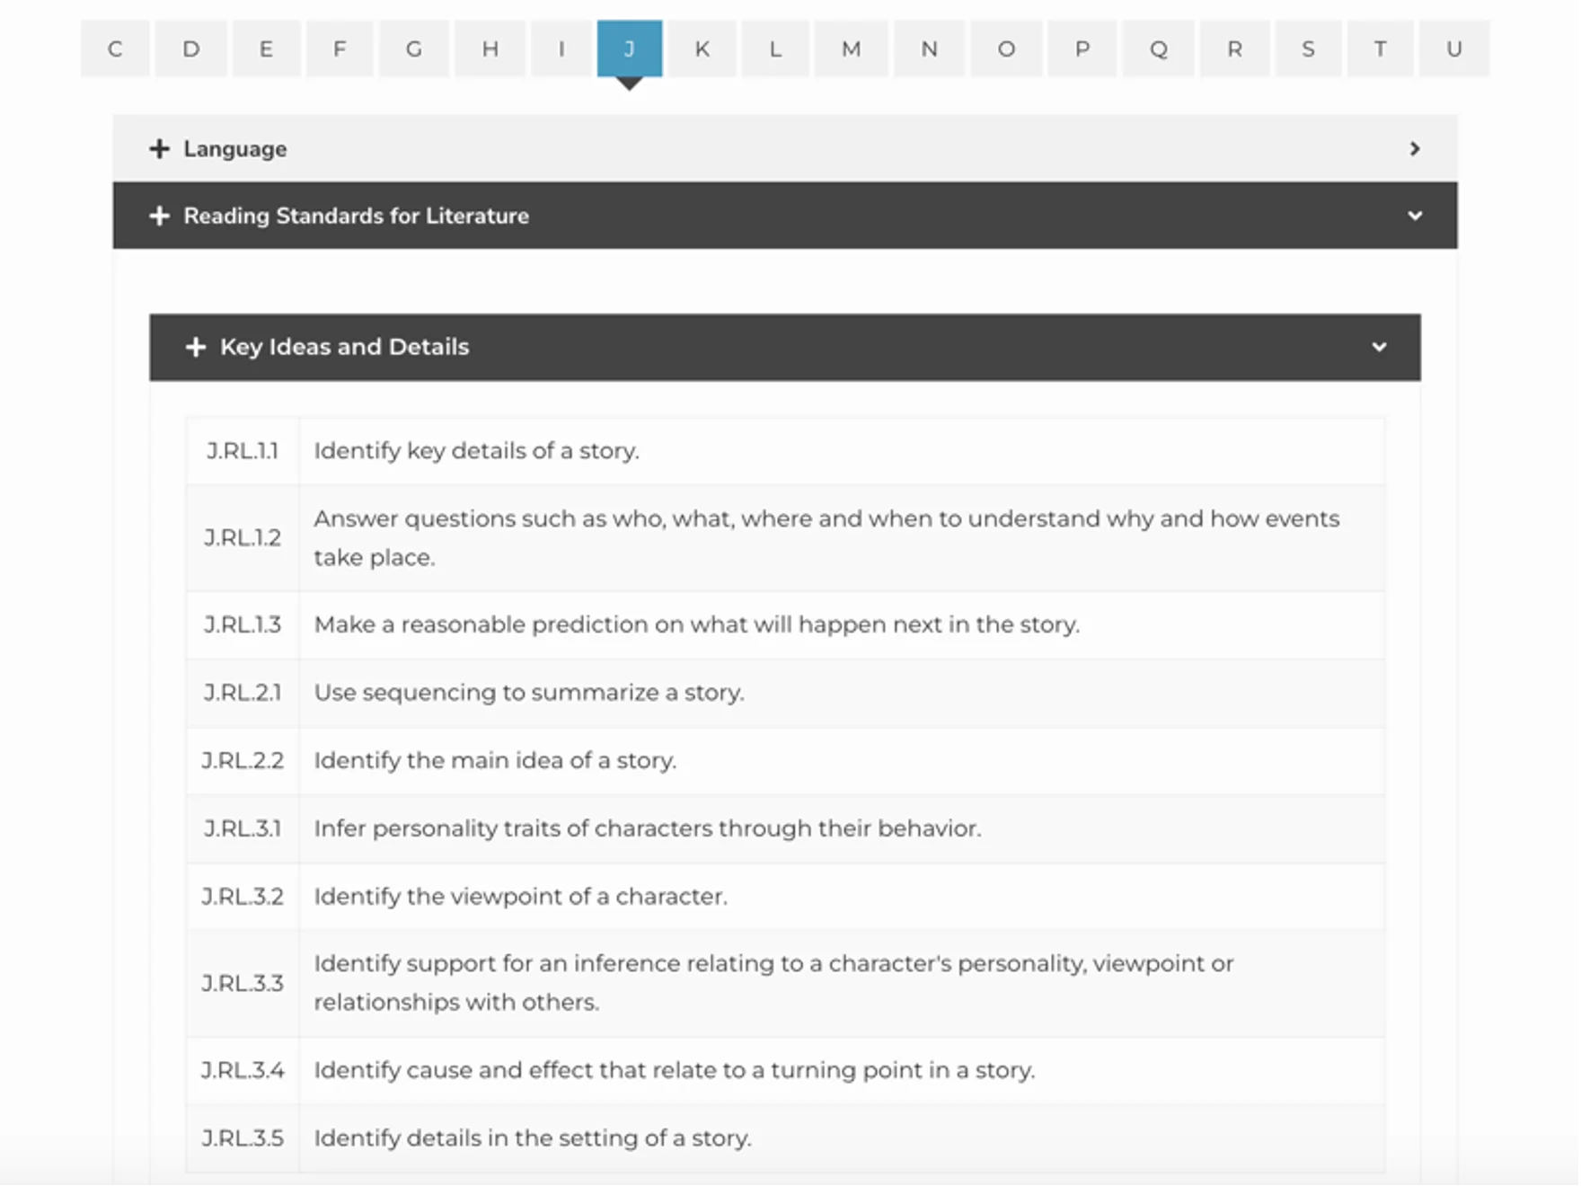
Task: Click 'Identify the main idea of a story.'
Action: [x=495, y=761]
